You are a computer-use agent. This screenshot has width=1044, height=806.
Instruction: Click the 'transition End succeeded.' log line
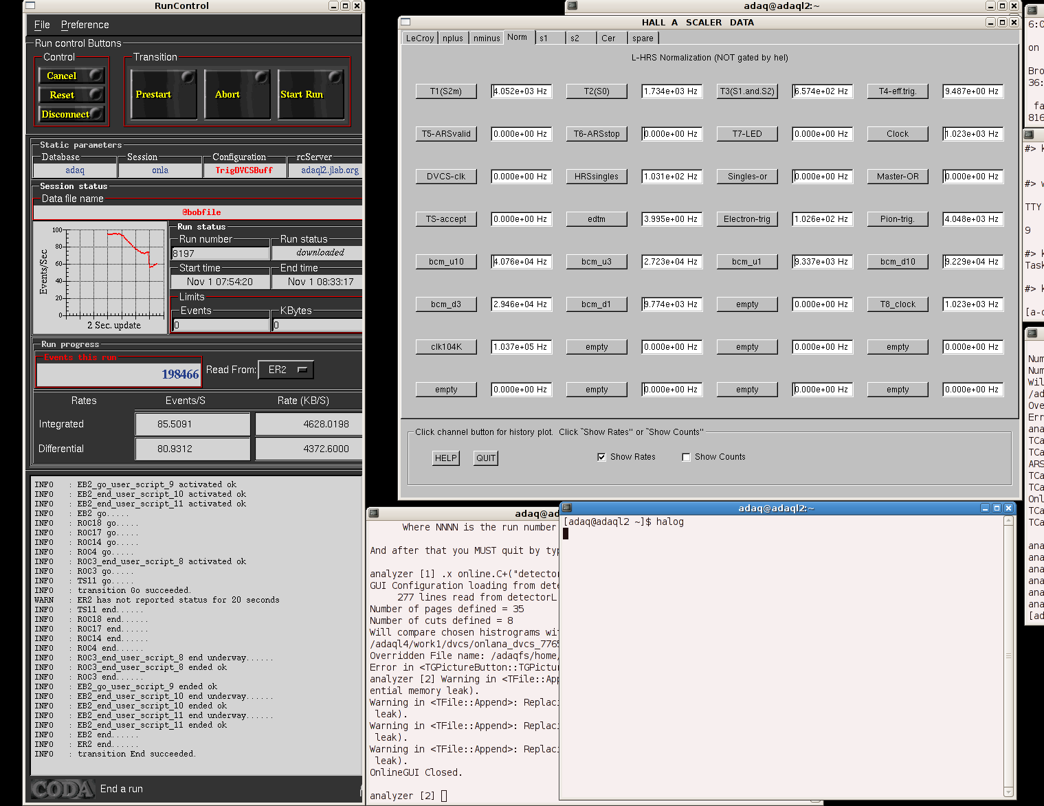click(x=136, y=754)
